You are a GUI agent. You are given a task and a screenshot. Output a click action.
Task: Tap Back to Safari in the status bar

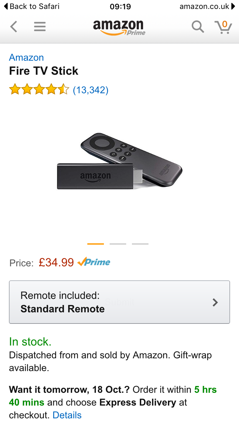31,6
